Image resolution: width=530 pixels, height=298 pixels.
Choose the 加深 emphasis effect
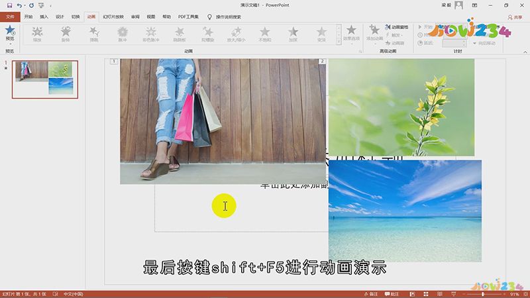[293, 34]
